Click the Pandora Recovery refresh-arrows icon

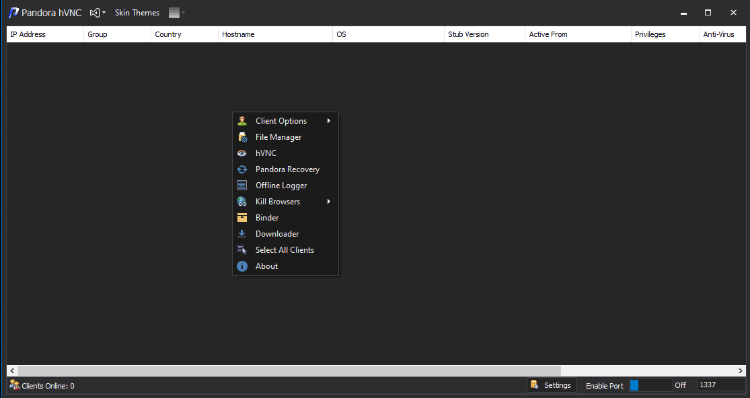tap(242, 169)
